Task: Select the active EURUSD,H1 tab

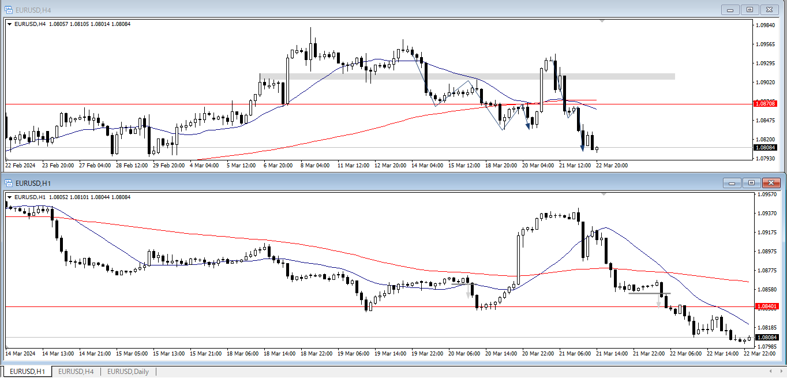Action: [27, 372]
